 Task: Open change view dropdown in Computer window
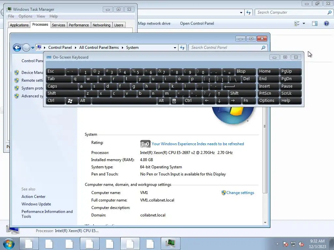pyautogui.click(x=304, y=23)
